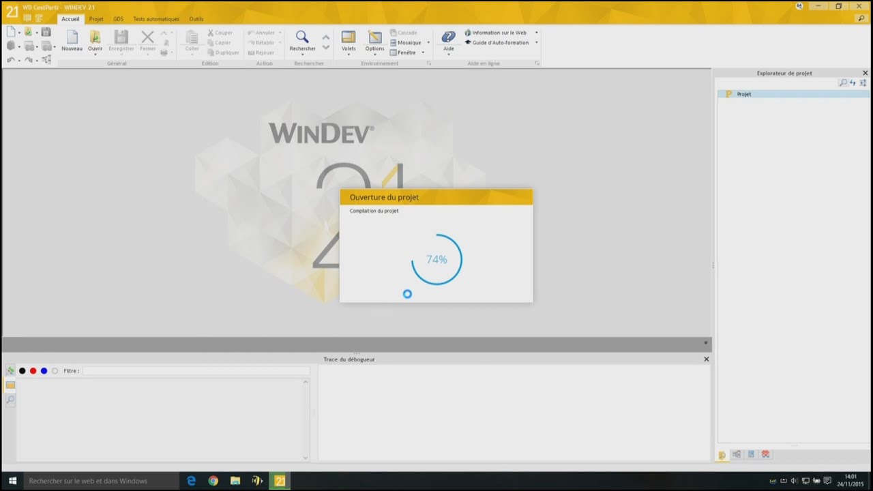This screenshot has height=491, width=873.
Task: Open Information sur le Web dropdown arrow
Action: point(536,33)
